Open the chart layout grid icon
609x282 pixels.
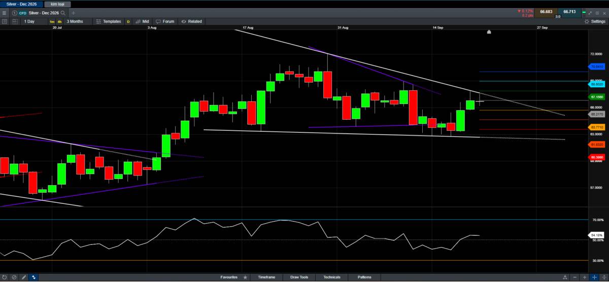point(15,21)
